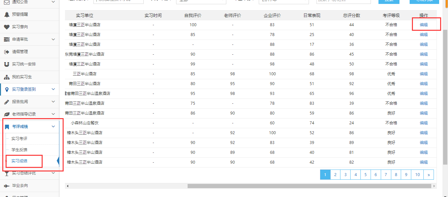The width and height of the screenshot is (448, 197).
Task: Expand the 申请审批 menu chevron
Action: (x=53, y=39)
